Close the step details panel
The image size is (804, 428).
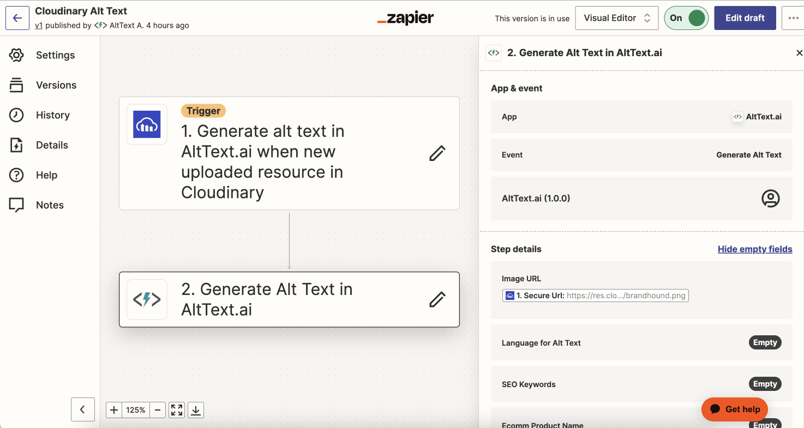(x=799, y=53)
